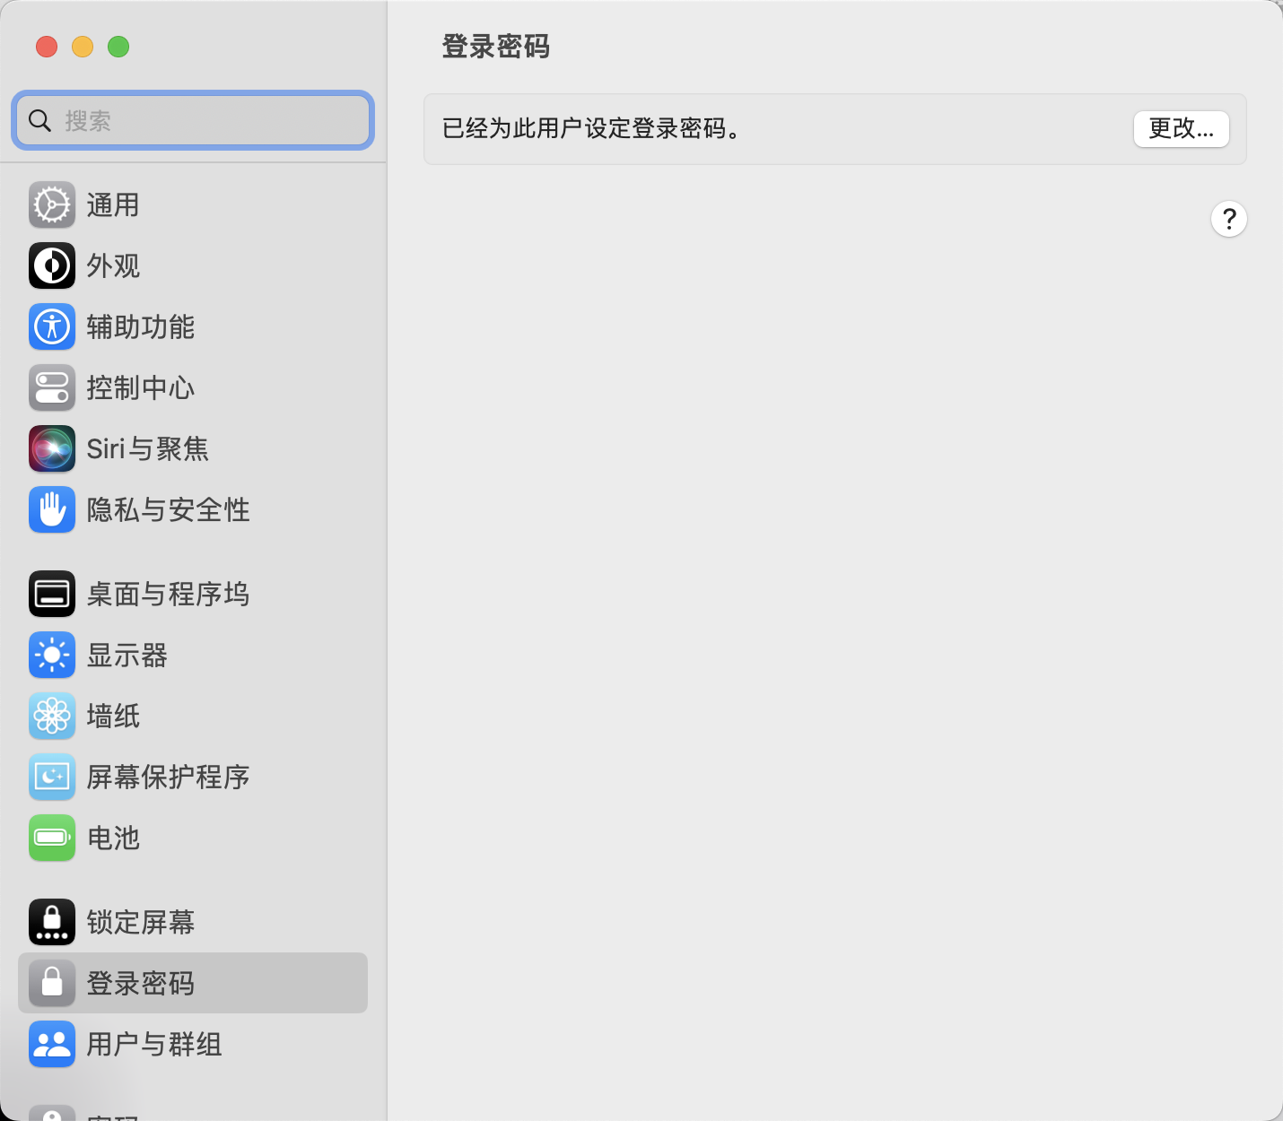Click the 隐私与安全性 hand icon
This screenshot has width=1283, height=1121.
(52, 510)
